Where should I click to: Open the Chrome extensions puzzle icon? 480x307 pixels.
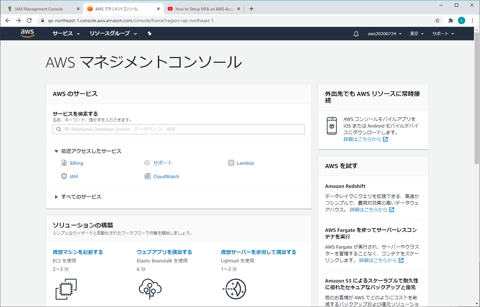451,20
